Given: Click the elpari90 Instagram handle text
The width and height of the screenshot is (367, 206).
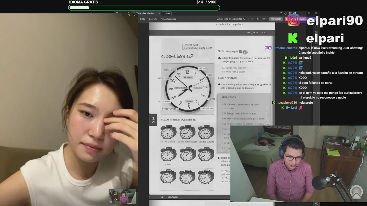Looking at the screenshot, I should point(335,21).
